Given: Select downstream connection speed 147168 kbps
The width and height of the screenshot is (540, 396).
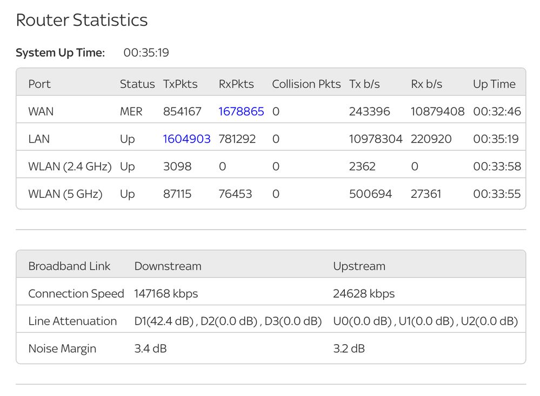Looking at the screenshot, I should (x=166, y=293).
